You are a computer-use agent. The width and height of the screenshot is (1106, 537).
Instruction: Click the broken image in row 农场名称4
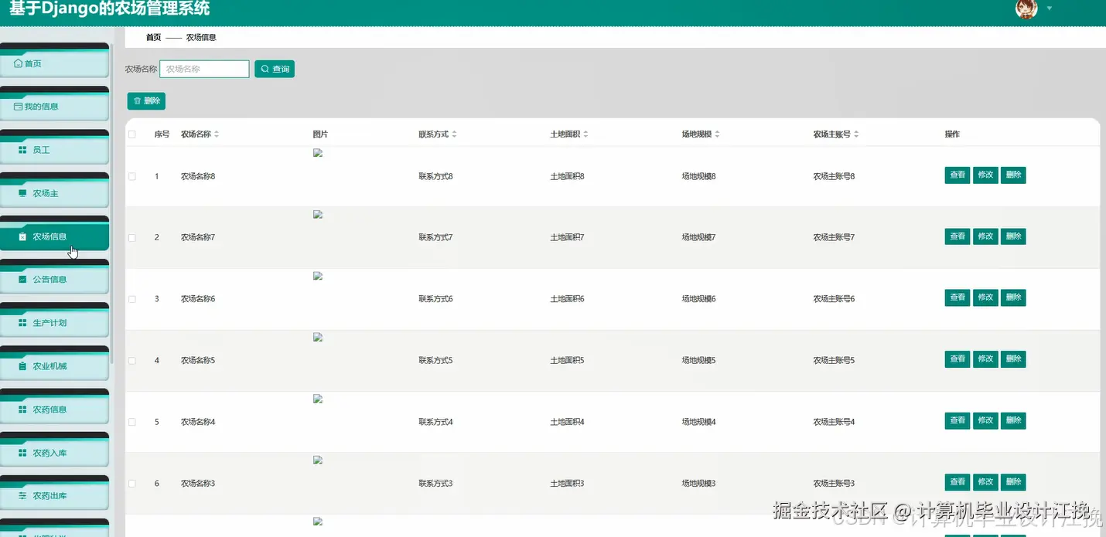(x=317, y=399)
